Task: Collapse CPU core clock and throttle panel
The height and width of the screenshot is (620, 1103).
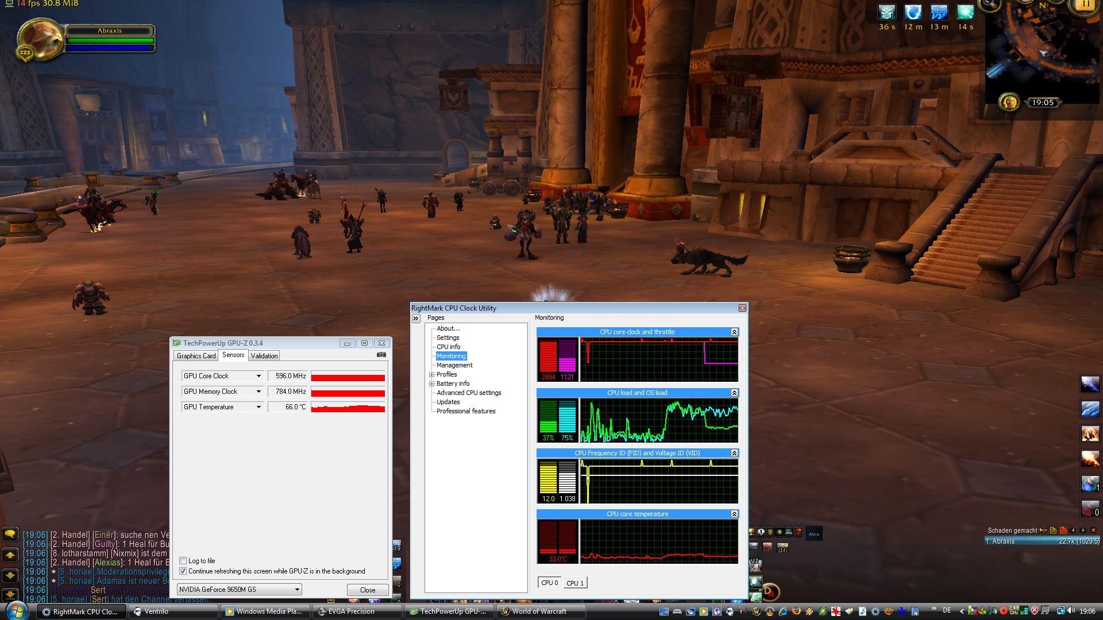Action: click(734, 332)
